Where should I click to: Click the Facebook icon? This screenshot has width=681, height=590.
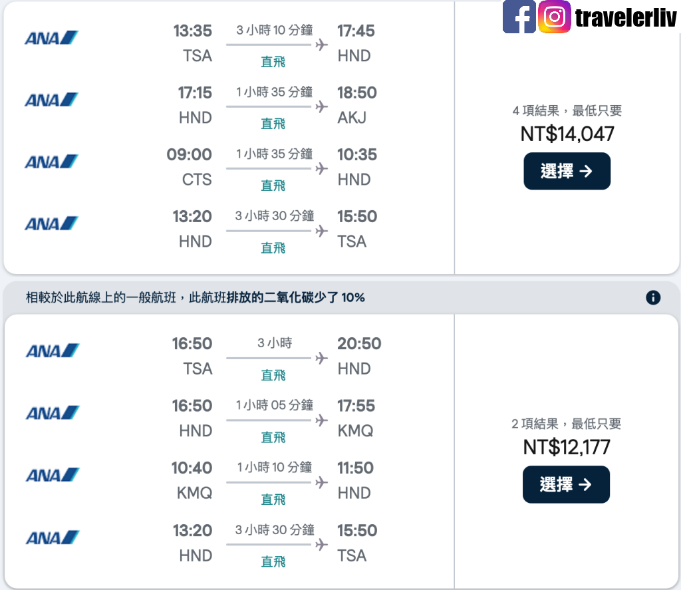coord(519,17)
